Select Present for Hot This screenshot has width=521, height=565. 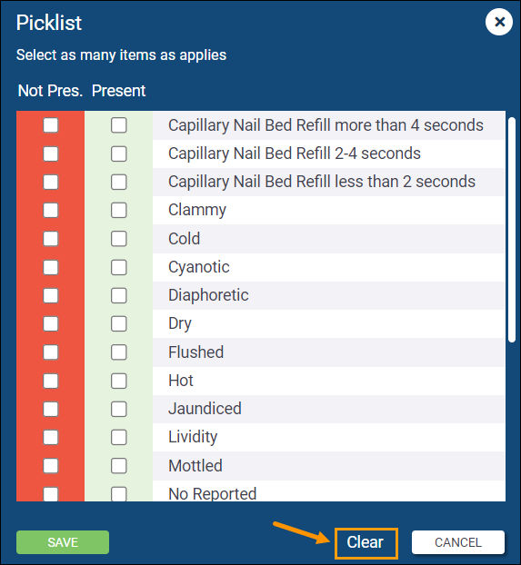click(x=119, y=381)
